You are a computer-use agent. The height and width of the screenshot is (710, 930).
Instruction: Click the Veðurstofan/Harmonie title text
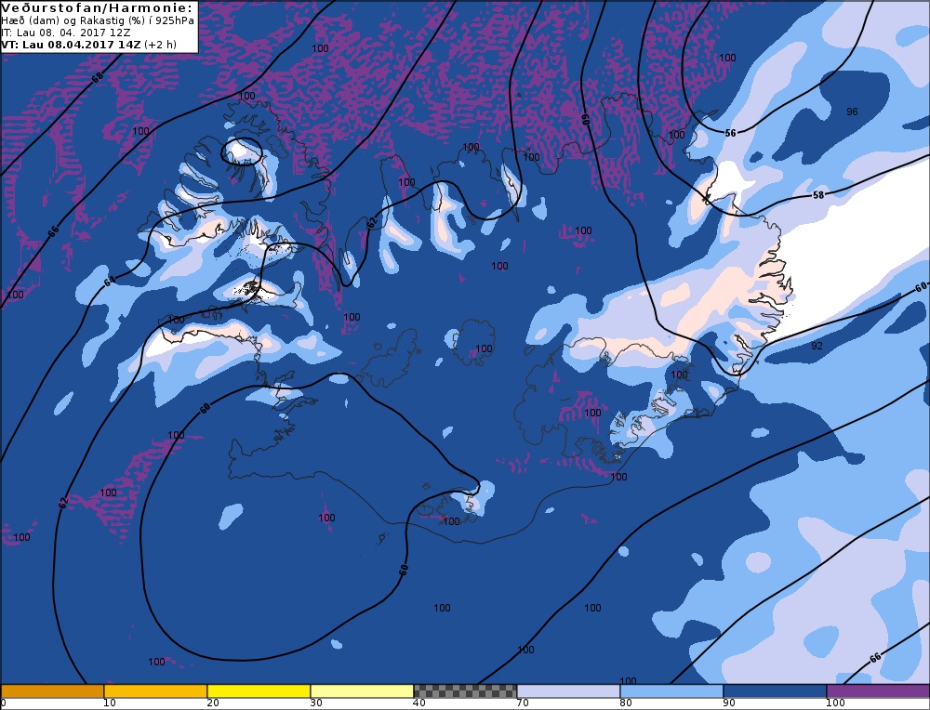click(x=97, y=7)
